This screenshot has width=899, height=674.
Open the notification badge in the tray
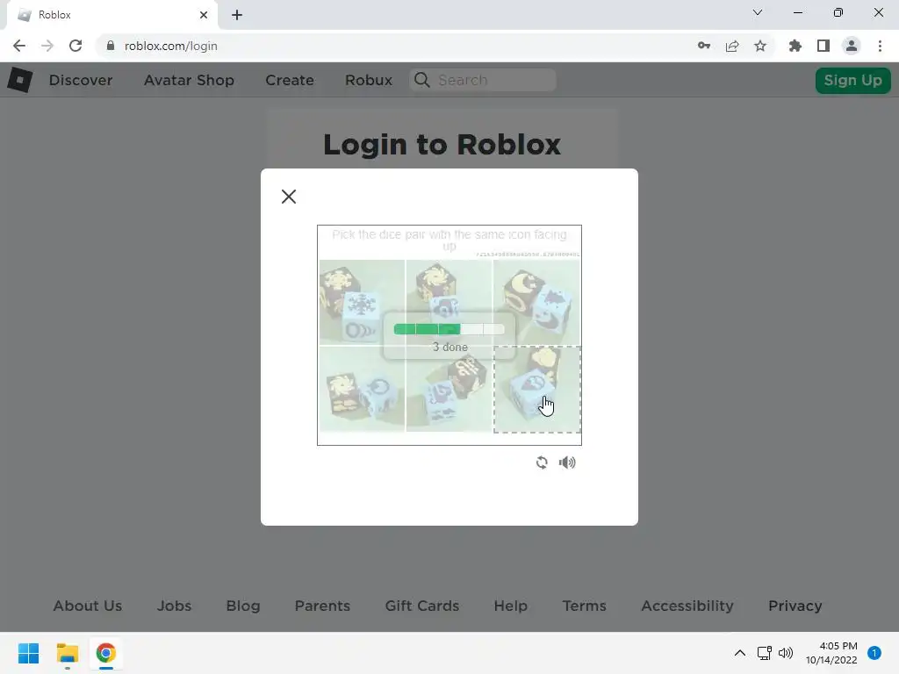874,653
